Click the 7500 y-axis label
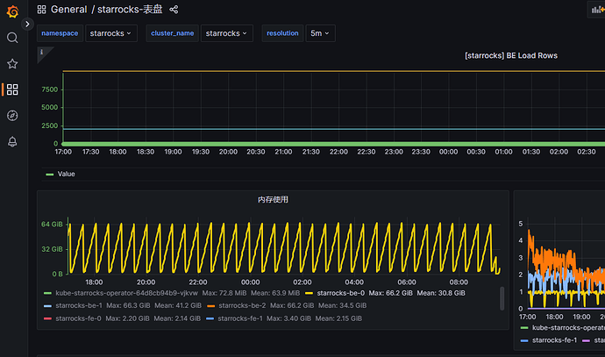The width and height of the screenshot is (605, 357). click(49, 89)
